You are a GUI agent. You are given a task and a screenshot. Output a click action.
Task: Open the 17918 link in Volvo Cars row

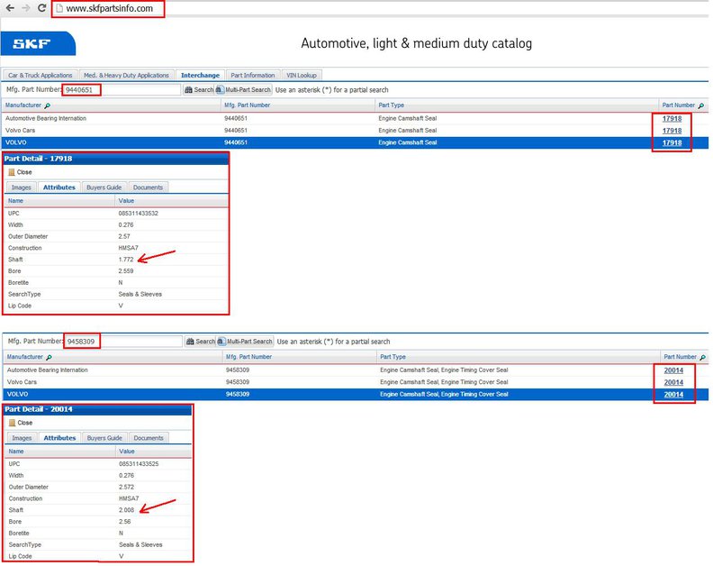point(672,131)
